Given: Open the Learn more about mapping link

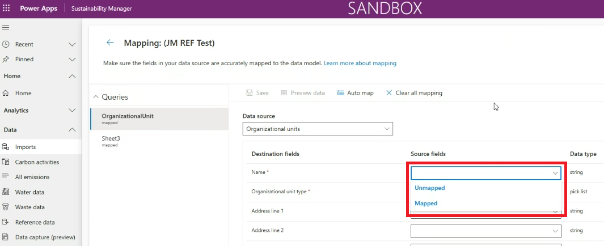Looking at the screenshot, I should 360,63.
